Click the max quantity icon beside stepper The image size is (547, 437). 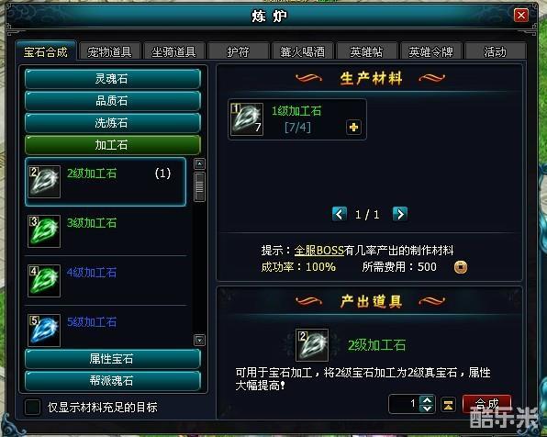pyautogui.click(x=448, y=405)
